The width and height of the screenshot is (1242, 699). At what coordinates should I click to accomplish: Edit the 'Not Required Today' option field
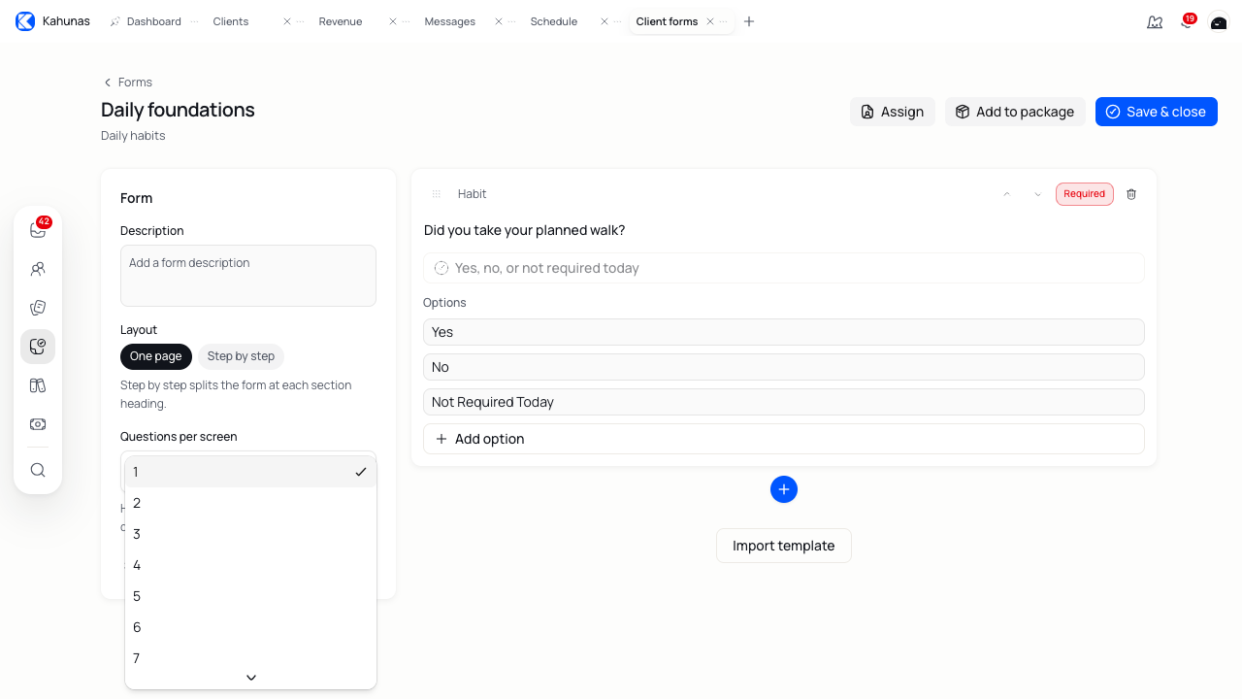784,402
